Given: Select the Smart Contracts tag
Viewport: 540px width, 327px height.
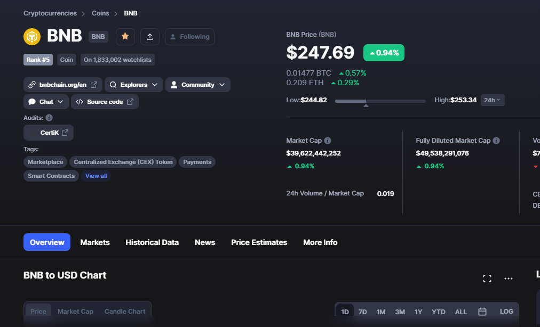Looking at the screenshot, I should pyautogui.click(x=51, y=176).
